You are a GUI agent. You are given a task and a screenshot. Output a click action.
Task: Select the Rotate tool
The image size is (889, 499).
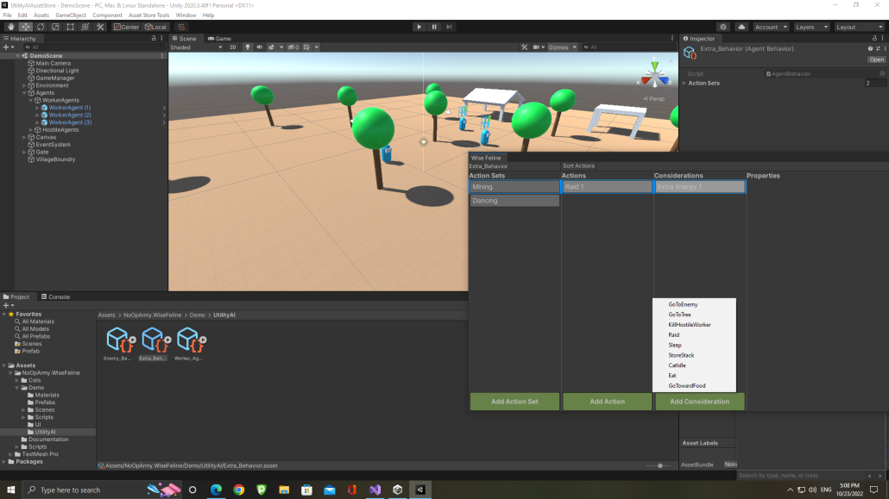point(40,26)
